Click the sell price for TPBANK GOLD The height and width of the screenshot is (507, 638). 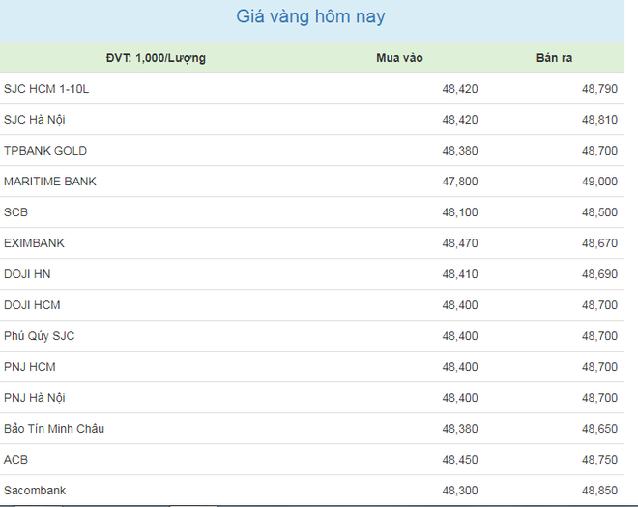tap(599, 151)
